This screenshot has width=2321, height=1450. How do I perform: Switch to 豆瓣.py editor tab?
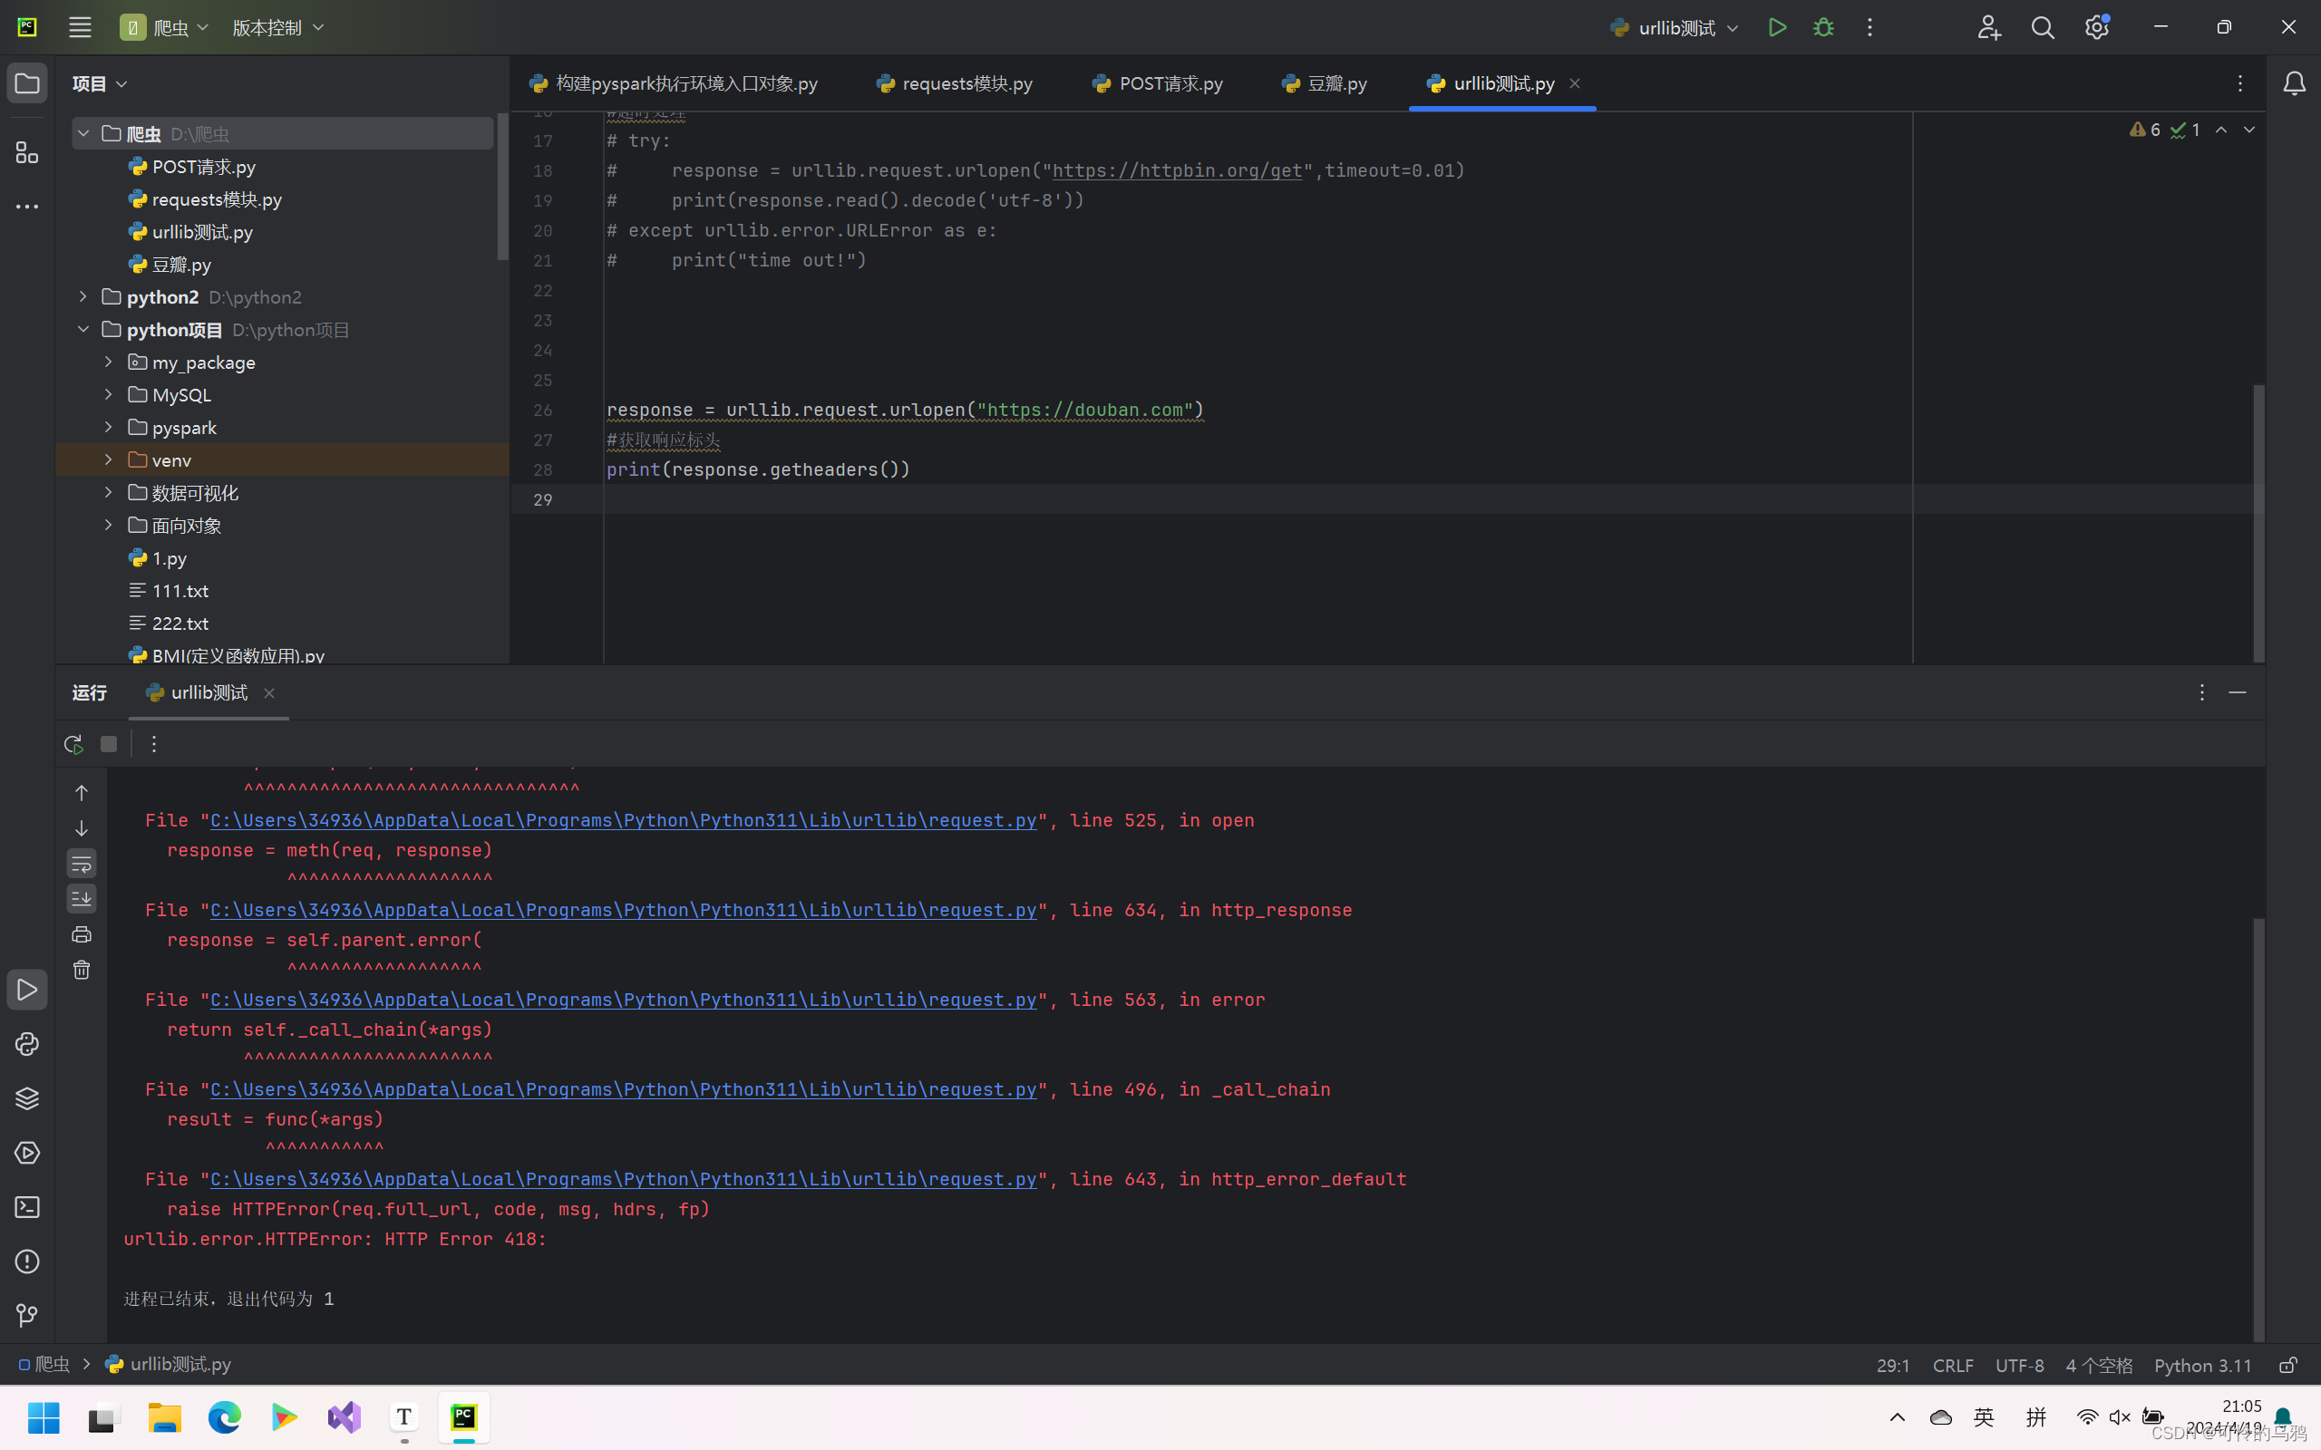click(1325, 83)
